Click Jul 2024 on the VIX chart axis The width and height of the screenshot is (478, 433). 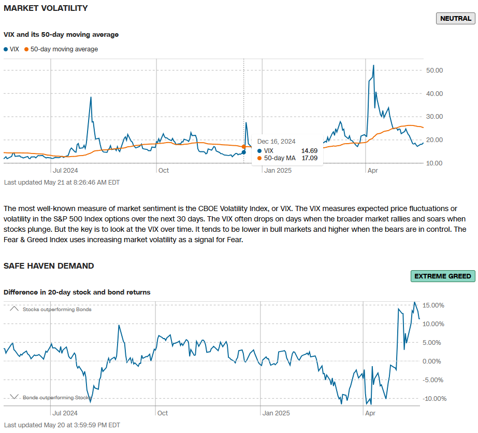click(65, 170)
